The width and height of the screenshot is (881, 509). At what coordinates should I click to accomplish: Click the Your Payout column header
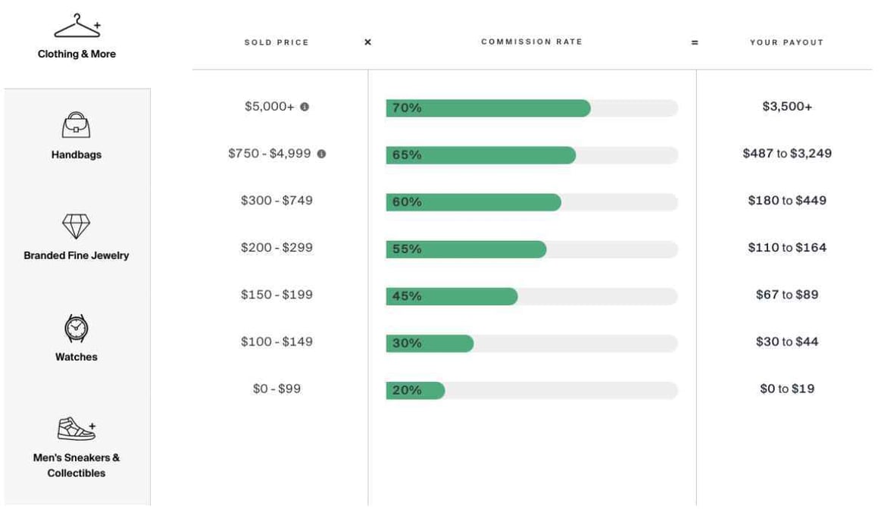coord(786,42)
